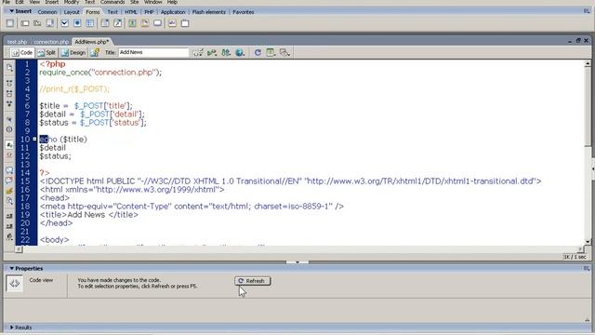Click Recent Snippets in coding toolbar
This screenshot has height=335, width=595.
pyautogui.click(x=9, y=201)
